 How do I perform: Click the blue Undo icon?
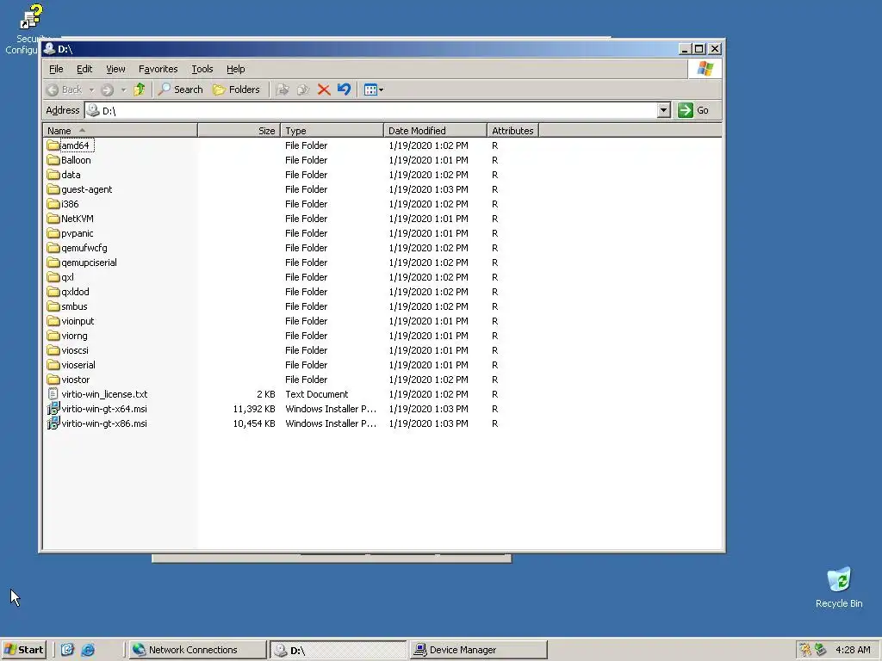click(344, 90)
